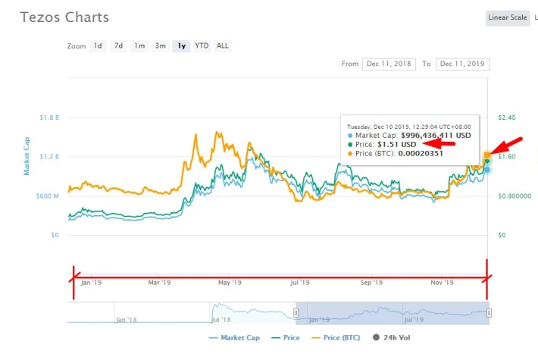Viewport: 538px width, 357px height.
Task: Switch to Linear Scale
Action: (x=508, y=18)
